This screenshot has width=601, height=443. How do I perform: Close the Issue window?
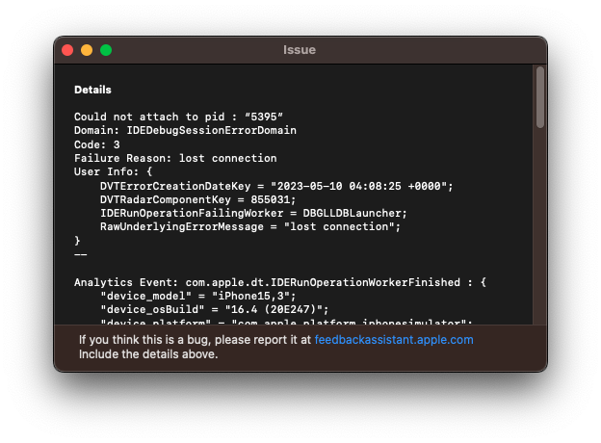(x=67, y=50)
